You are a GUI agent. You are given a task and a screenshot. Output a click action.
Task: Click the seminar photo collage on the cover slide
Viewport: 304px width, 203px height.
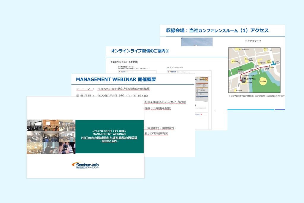click(x=51, y=137)
